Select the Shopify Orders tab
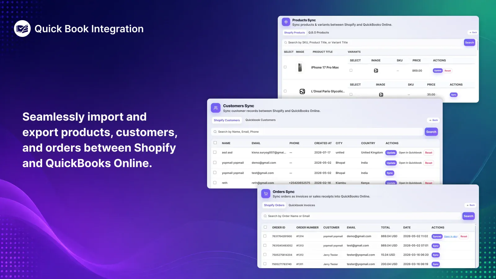496x279 pixels. tap(274, 205)
